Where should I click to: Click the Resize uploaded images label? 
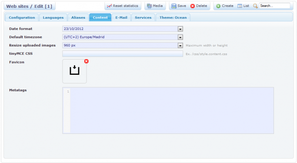click(x=32, y=46)
